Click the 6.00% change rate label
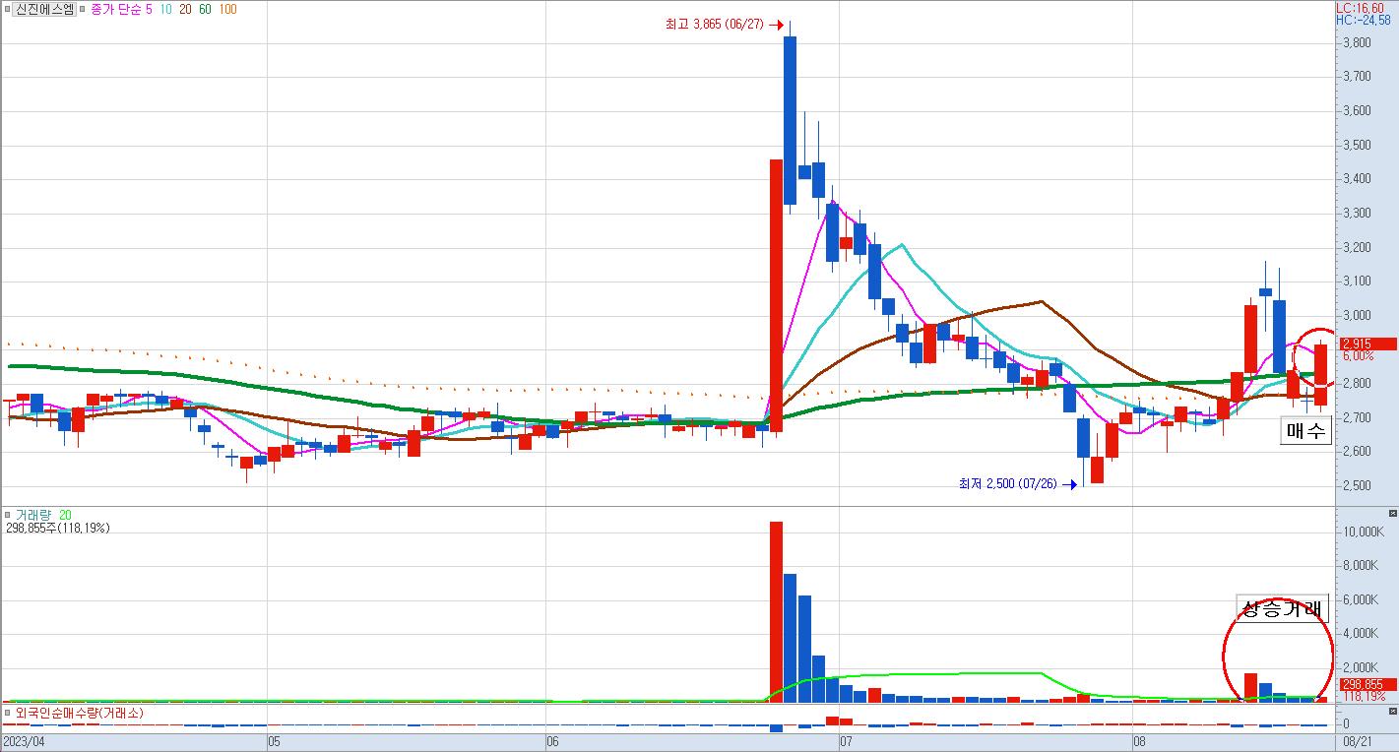The width and height of the screenshot is (1399, 752). [x=1358, y=356]
